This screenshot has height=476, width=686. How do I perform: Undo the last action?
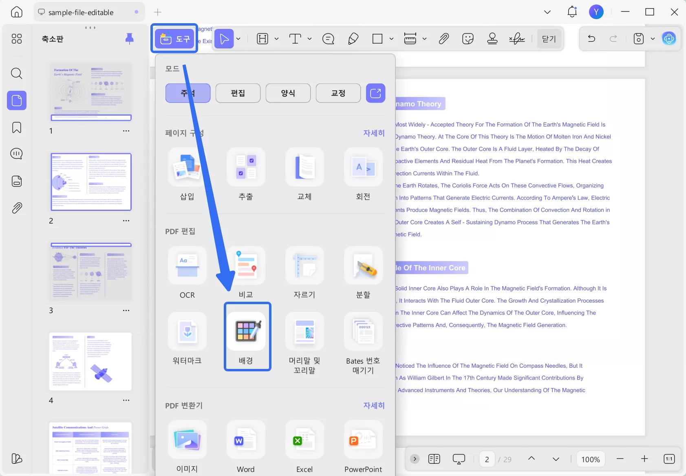pos(591,39)
